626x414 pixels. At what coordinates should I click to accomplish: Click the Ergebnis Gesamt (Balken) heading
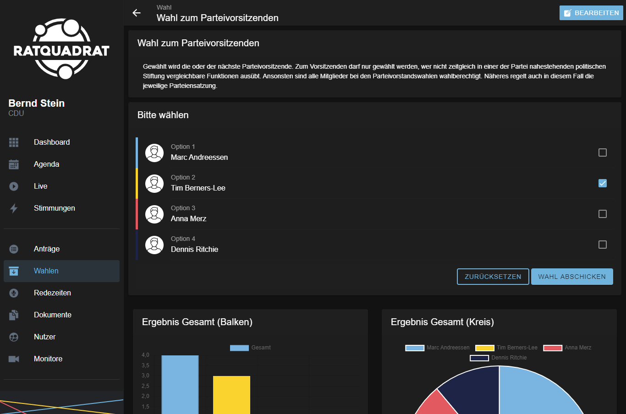[197, 322]
